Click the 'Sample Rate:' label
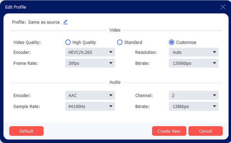 [x=27, y=106]
